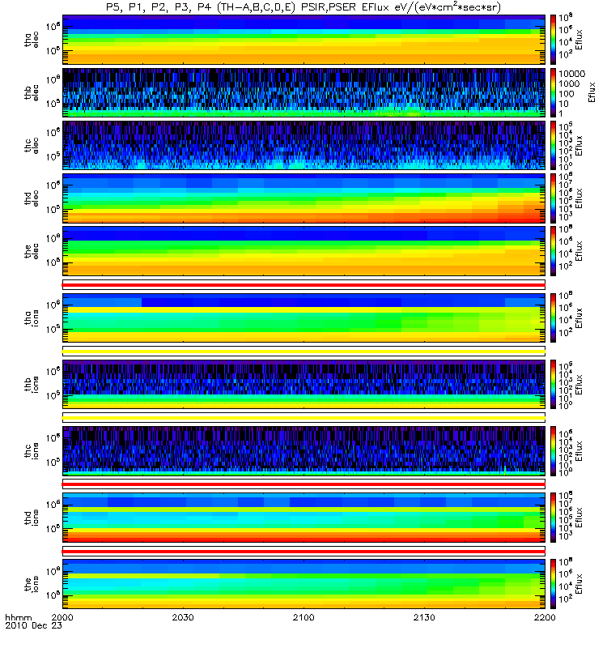This screenshot has height=648, width=607.
Task: Select the 'thd ions' panel axis label
Action: coord(32,518)
